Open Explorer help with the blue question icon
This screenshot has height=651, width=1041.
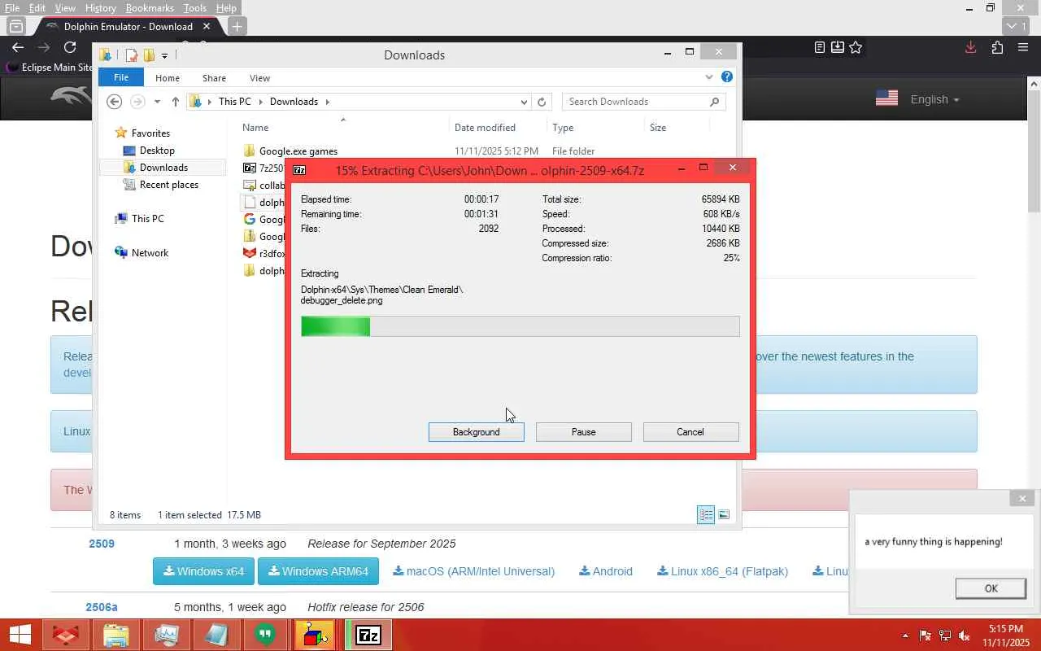727,77
